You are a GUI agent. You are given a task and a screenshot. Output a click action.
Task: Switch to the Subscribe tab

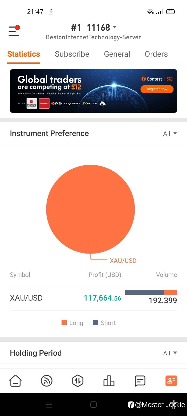tap(72, 54)
